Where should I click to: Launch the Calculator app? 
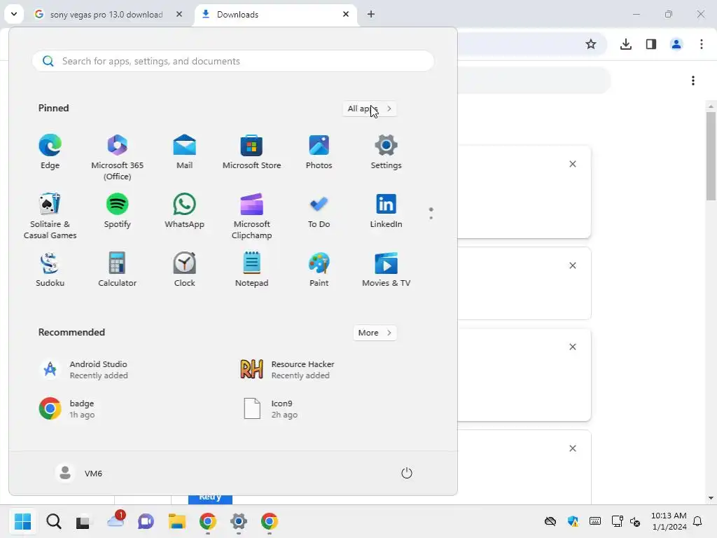[x=117, y=270]
